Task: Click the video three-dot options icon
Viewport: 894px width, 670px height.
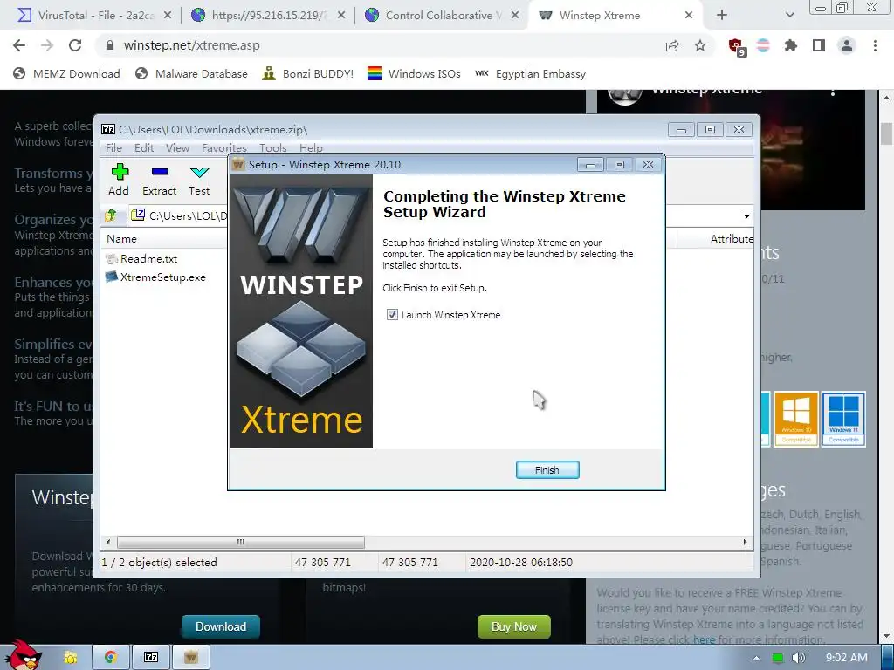Action: tap(833, 92)
